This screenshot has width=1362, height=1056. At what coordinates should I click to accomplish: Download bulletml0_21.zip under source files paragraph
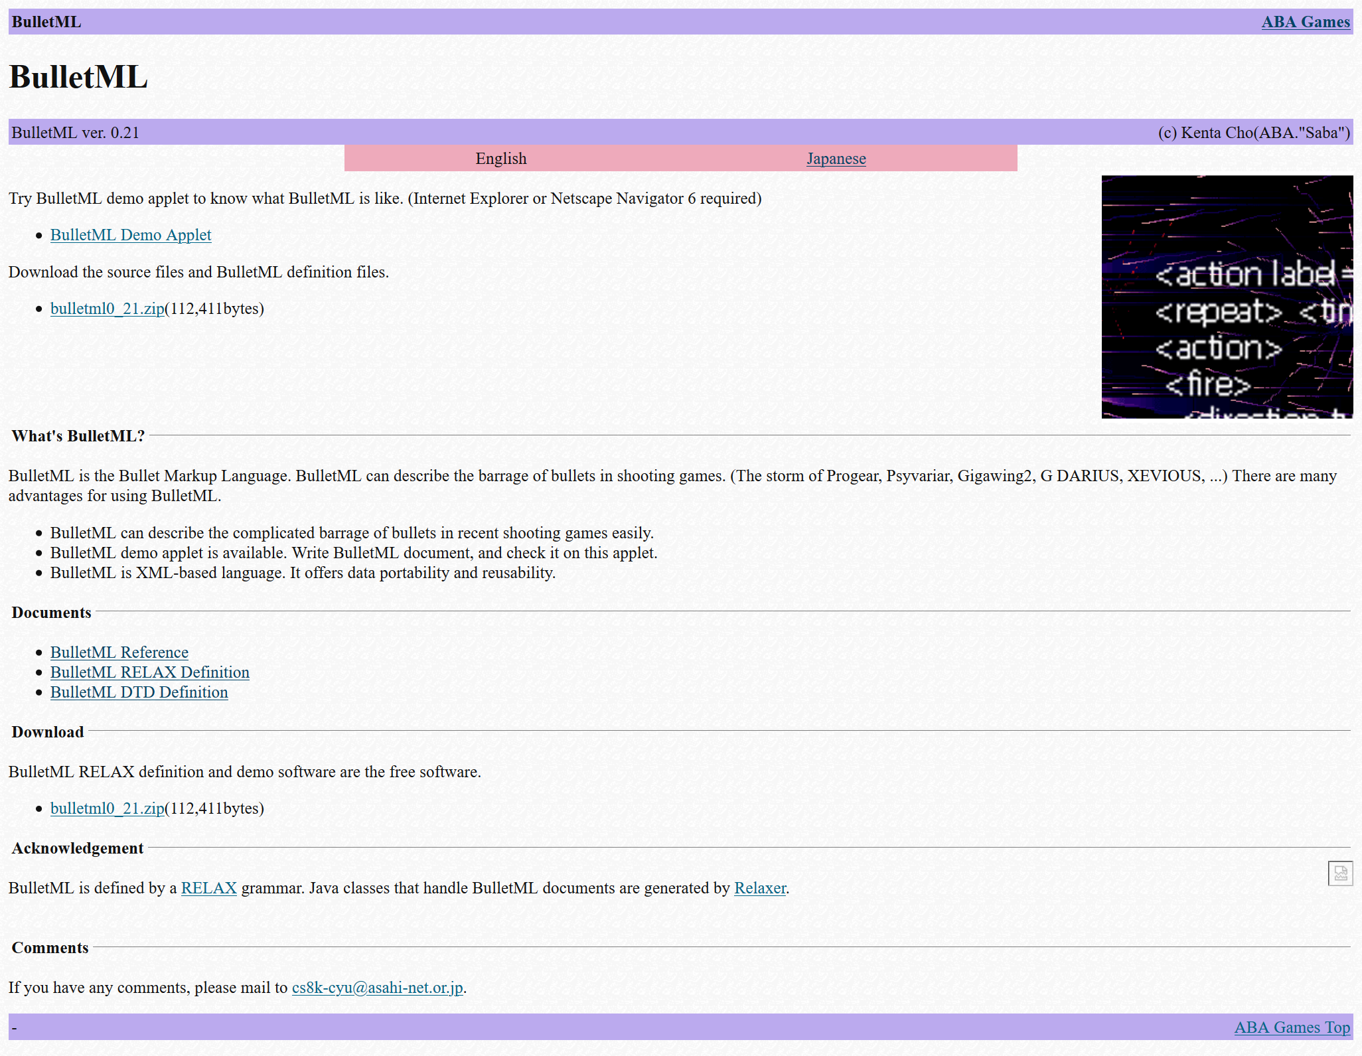(x=107, y=309)
